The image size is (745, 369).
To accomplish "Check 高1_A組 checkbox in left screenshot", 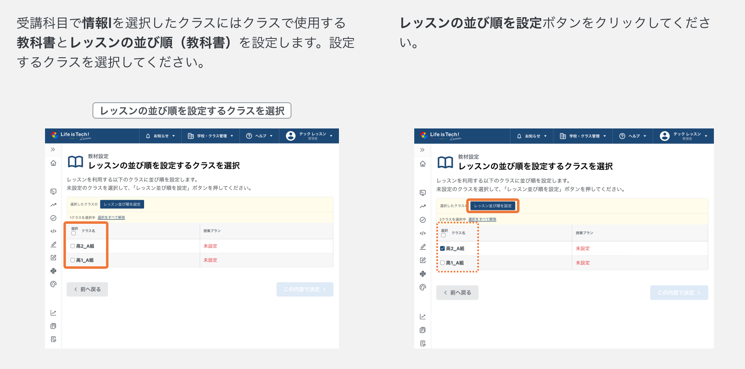I will click(x=72, y=260).
